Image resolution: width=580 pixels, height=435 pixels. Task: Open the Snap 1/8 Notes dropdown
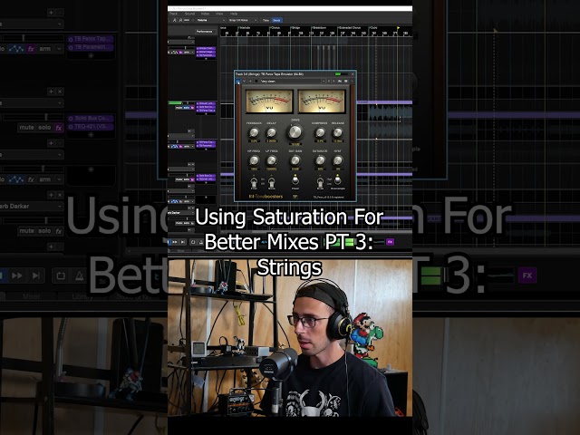pyautogui.click(x=243, y=20)
